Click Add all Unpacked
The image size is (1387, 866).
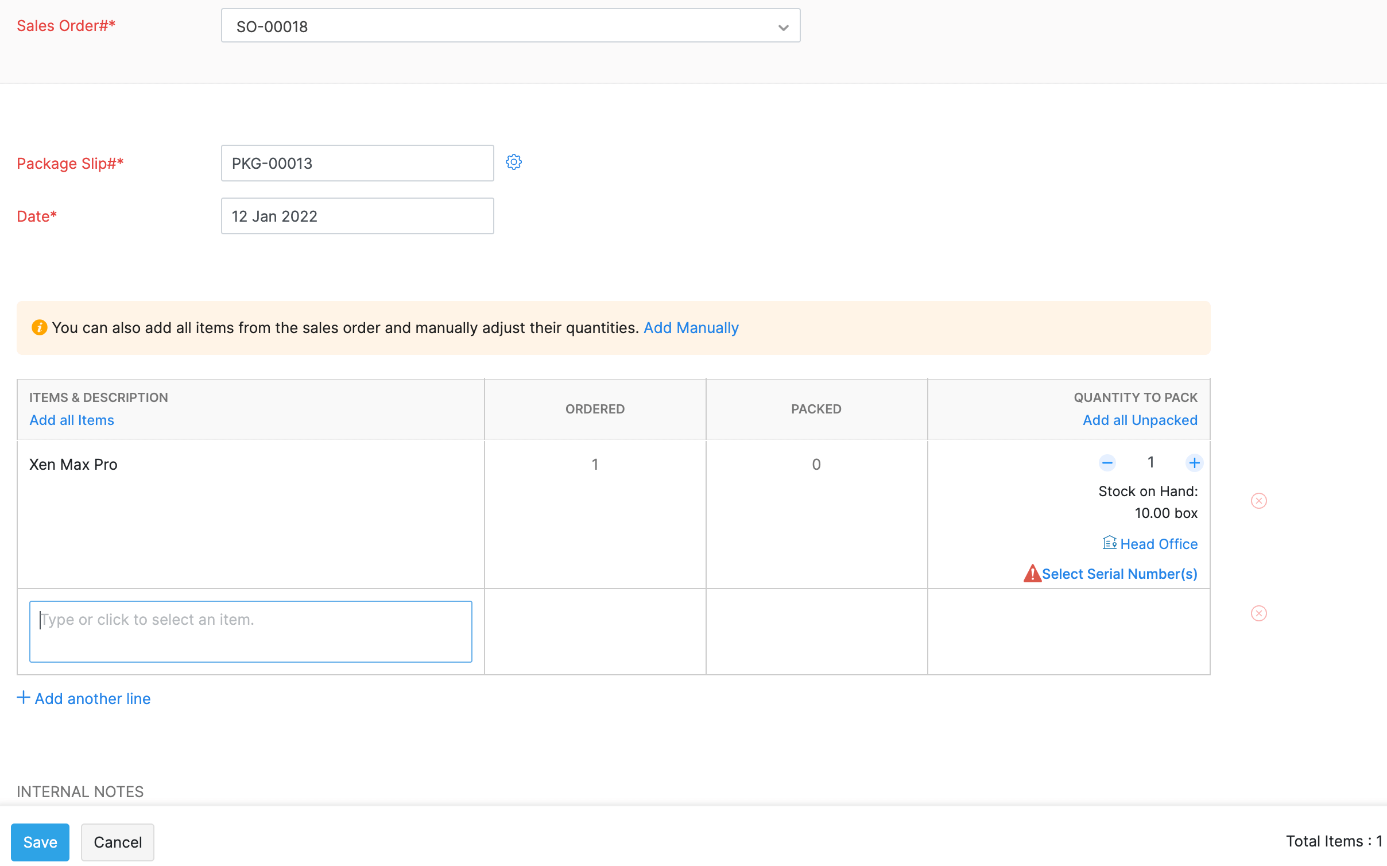coord(1140,420)
